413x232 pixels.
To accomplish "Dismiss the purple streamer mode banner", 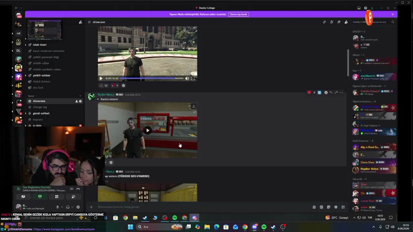I will 393,14.
